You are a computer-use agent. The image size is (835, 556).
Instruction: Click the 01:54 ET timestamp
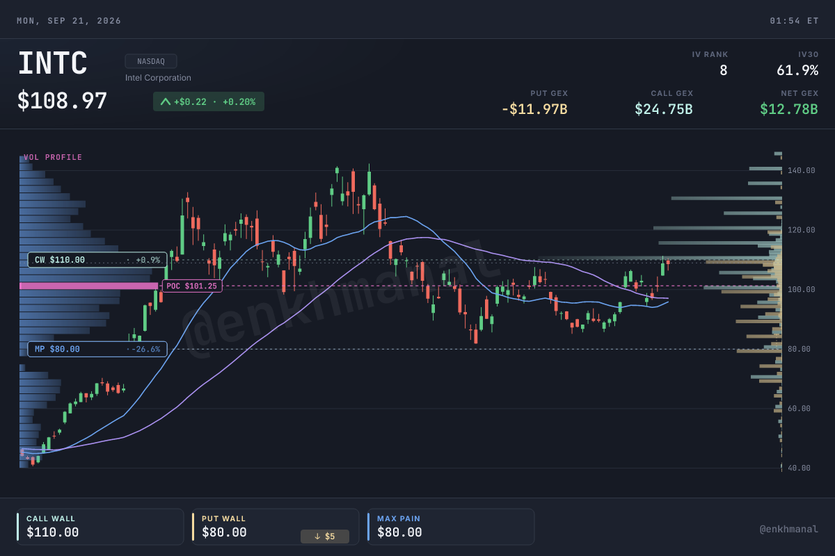pos(794,21)
